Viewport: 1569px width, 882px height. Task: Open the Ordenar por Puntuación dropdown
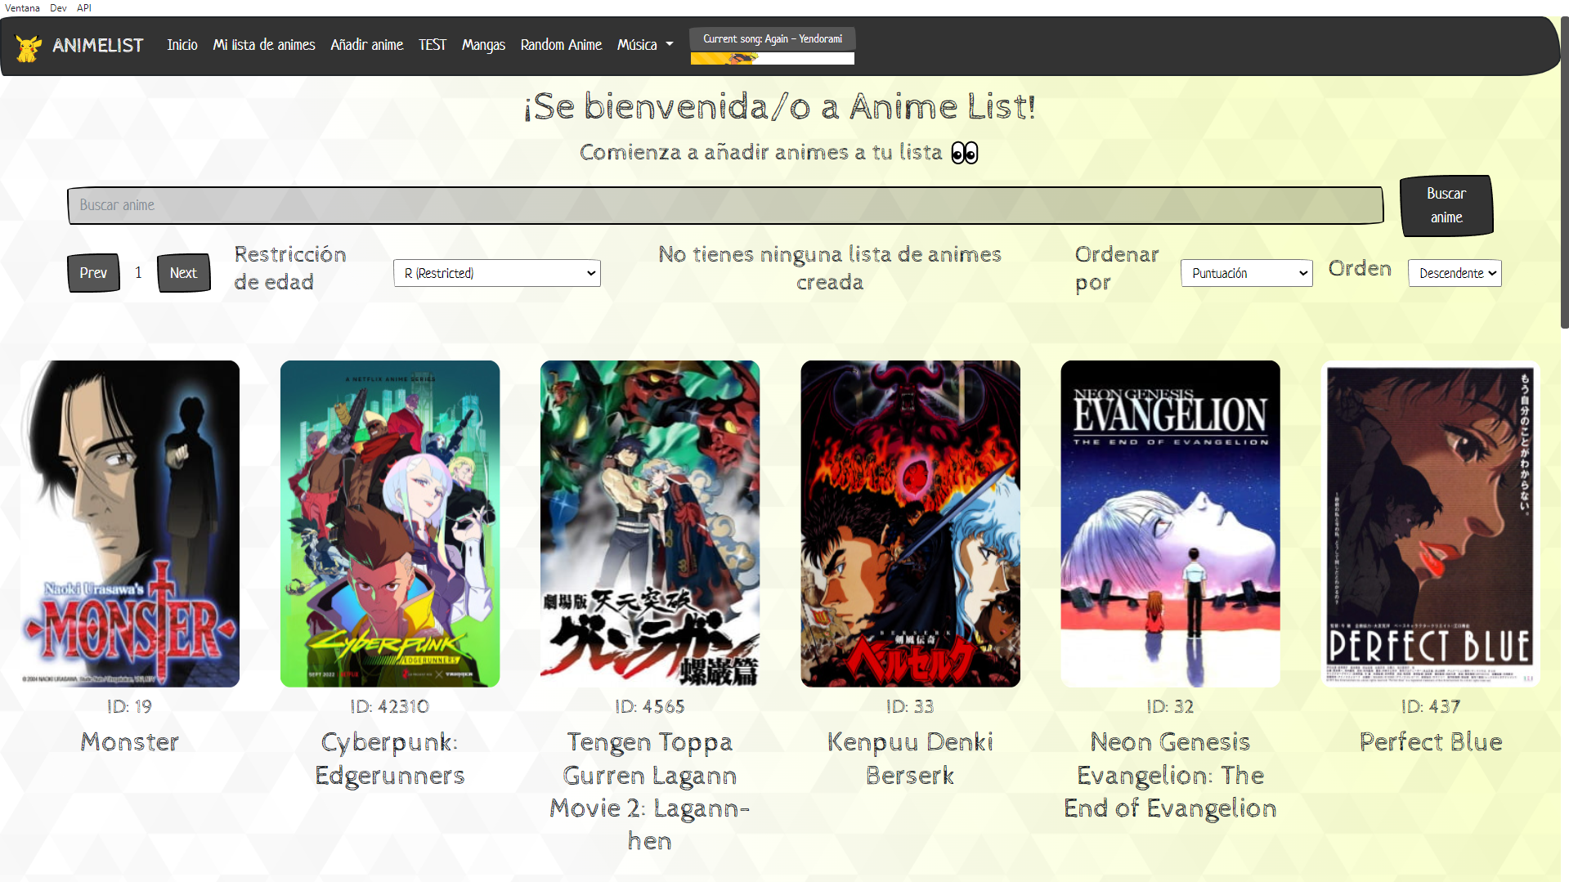pyautogui.click(x=1247, y=273)
